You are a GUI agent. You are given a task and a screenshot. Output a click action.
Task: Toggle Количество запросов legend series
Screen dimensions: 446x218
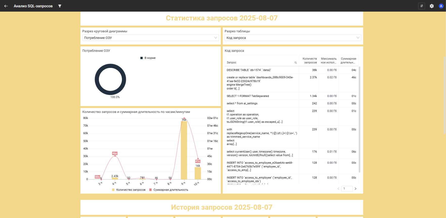(x=129, y=190)
